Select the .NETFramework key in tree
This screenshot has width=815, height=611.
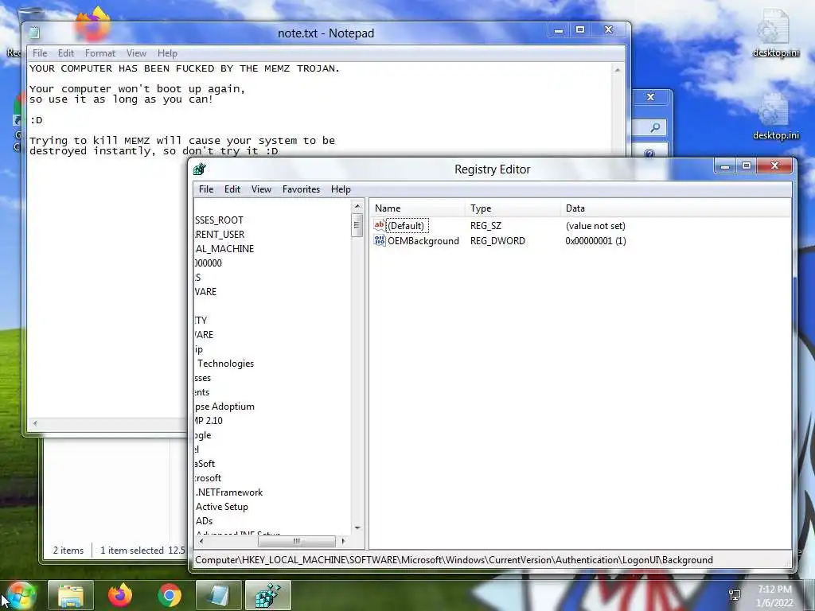tap(229, 492)
